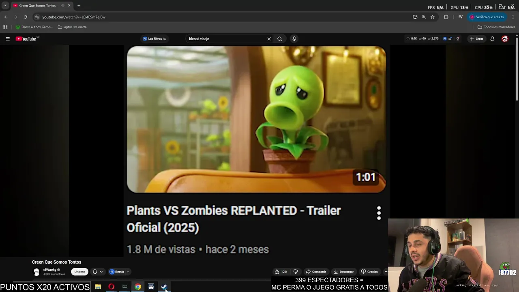Click the 403 K suscriptores text

tap(54, 274)
